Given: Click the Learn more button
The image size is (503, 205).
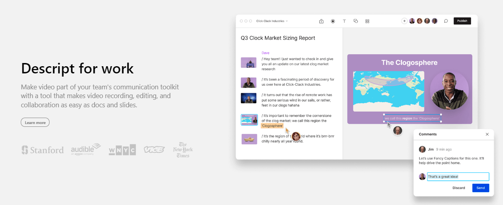Looking at the screenshot, I should 35,122.
